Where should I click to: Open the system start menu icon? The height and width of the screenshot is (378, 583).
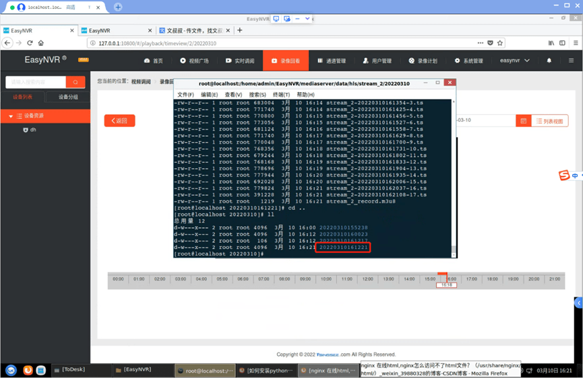(x=11, y=370)
